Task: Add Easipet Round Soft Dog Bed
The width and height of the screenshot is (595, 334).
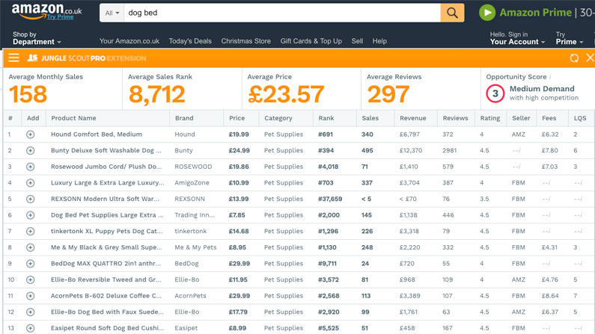Action: (x=31, y=328)
